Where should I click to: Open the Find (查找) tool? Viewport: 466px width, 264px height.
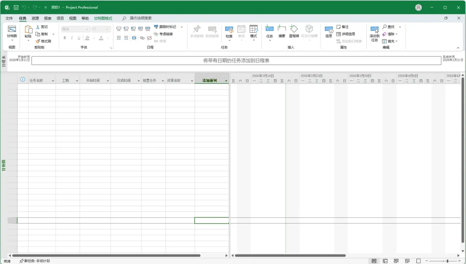tap(388, 27)
